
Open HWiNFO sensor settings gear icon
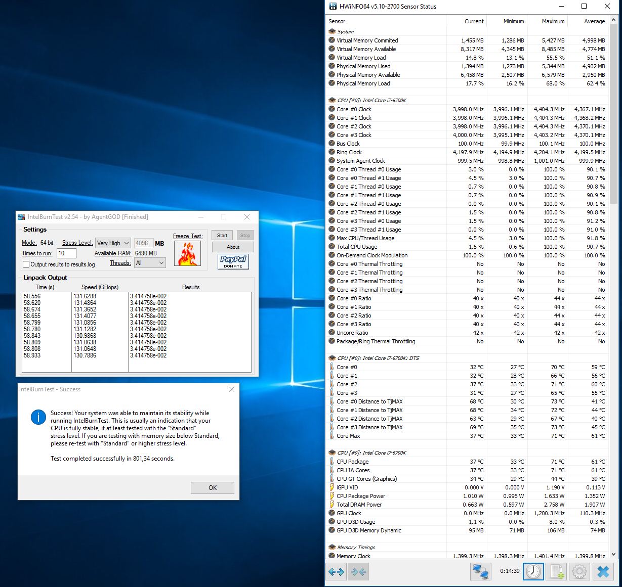(x=579, y=572)
